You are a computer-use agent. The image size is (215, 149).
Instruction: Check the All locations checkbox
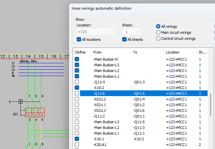click(x=79, y=40)
